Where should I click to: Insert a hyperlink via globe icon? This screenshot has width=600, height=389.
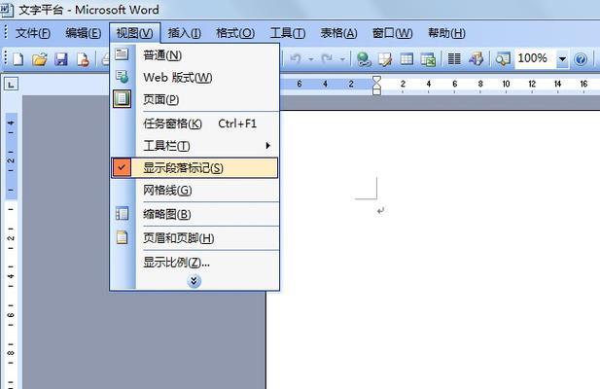[364, 59]
